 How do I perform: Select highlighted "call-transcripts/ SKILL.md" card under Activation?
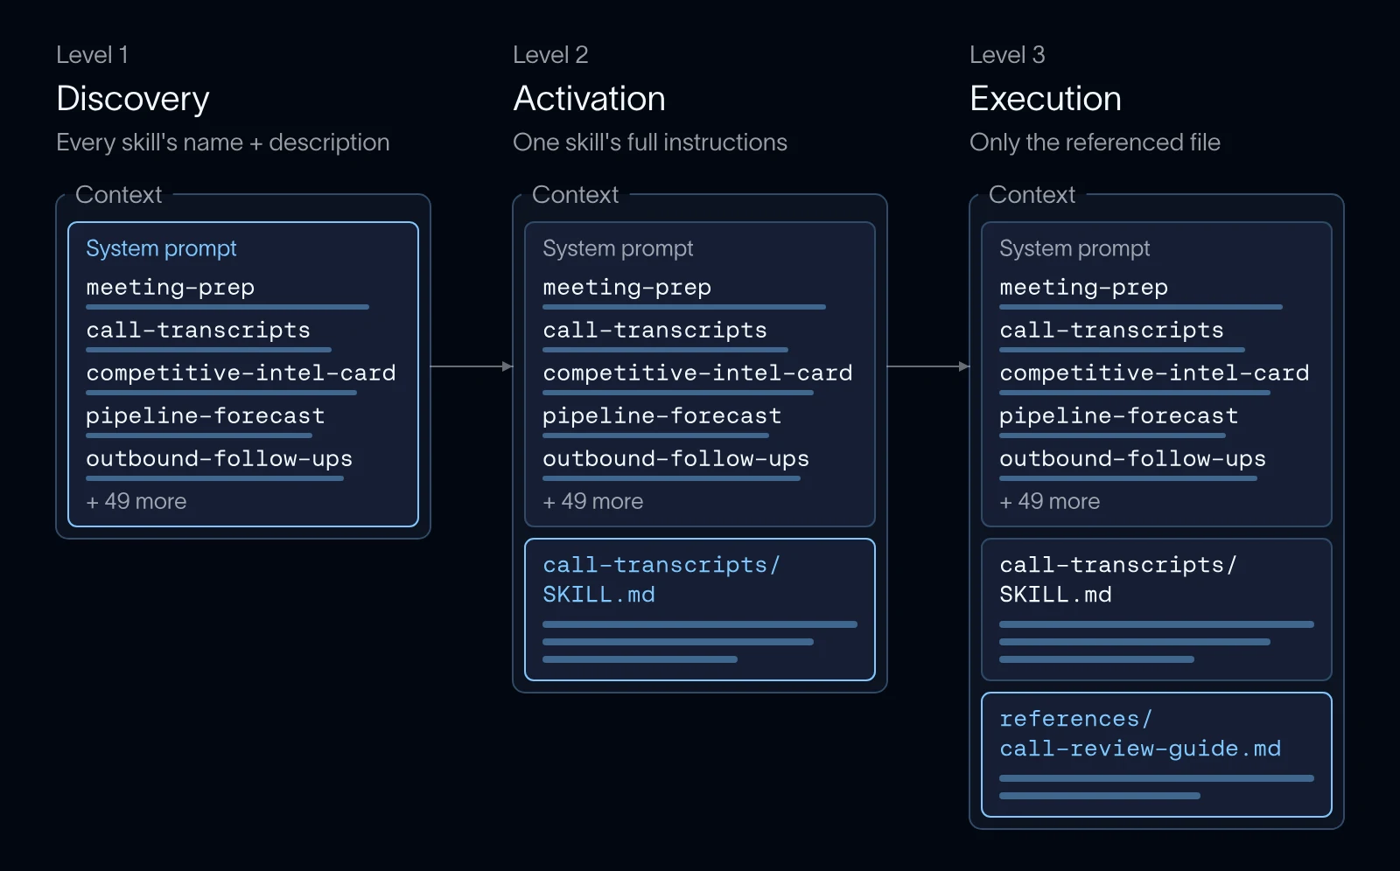click(x=700, y=610)
